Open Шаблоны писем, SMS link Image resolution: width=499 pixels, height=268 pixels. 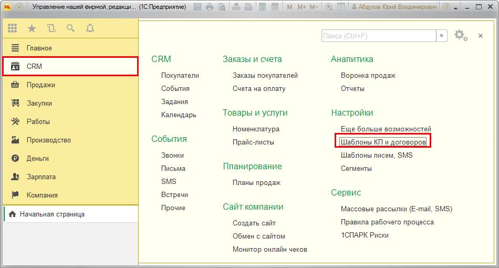[377, 156]
